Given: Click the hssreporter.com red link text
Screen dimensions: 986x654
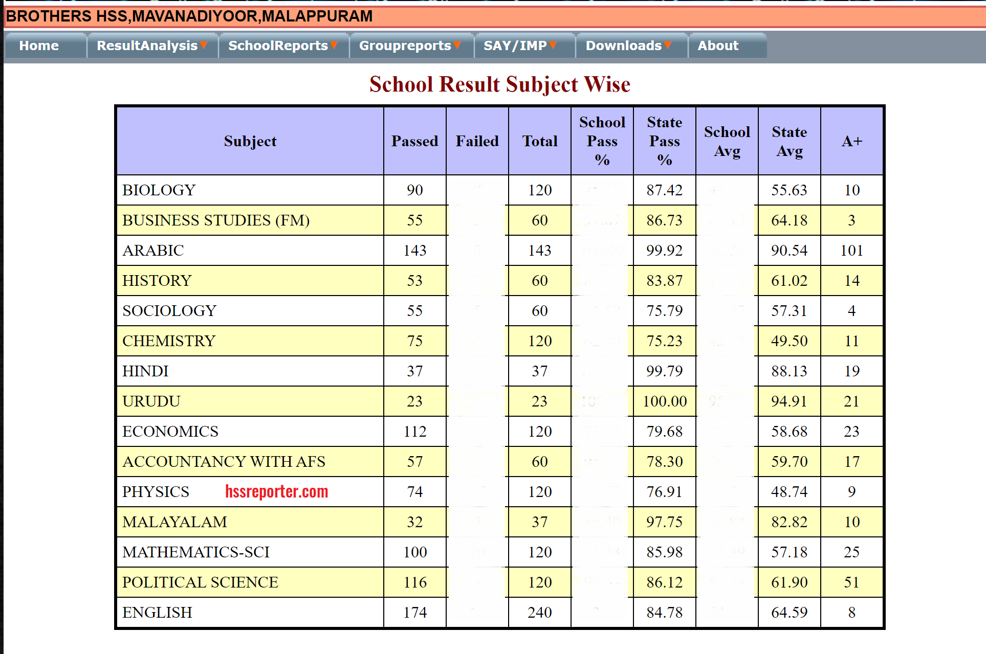Looking at the screenshot, I should tap(276, 491).
